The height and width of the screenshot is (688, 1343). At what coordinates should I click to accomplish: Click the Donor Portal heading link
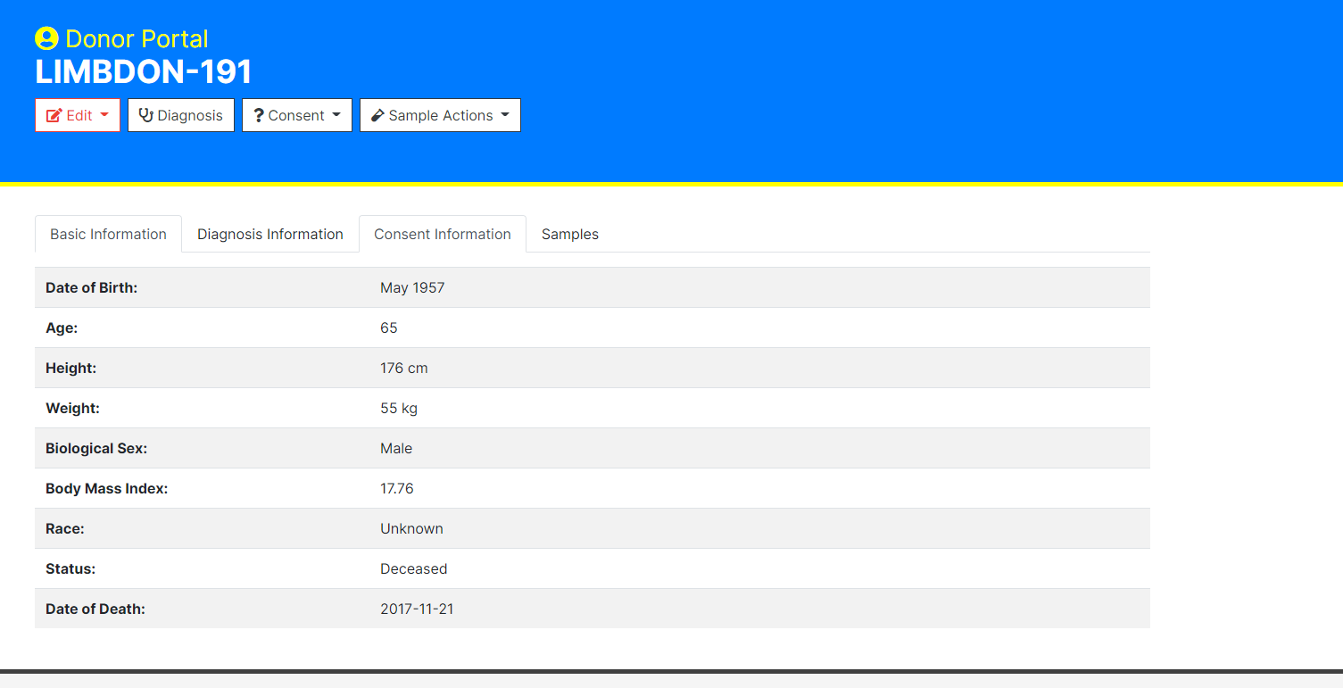coord(120,37)
